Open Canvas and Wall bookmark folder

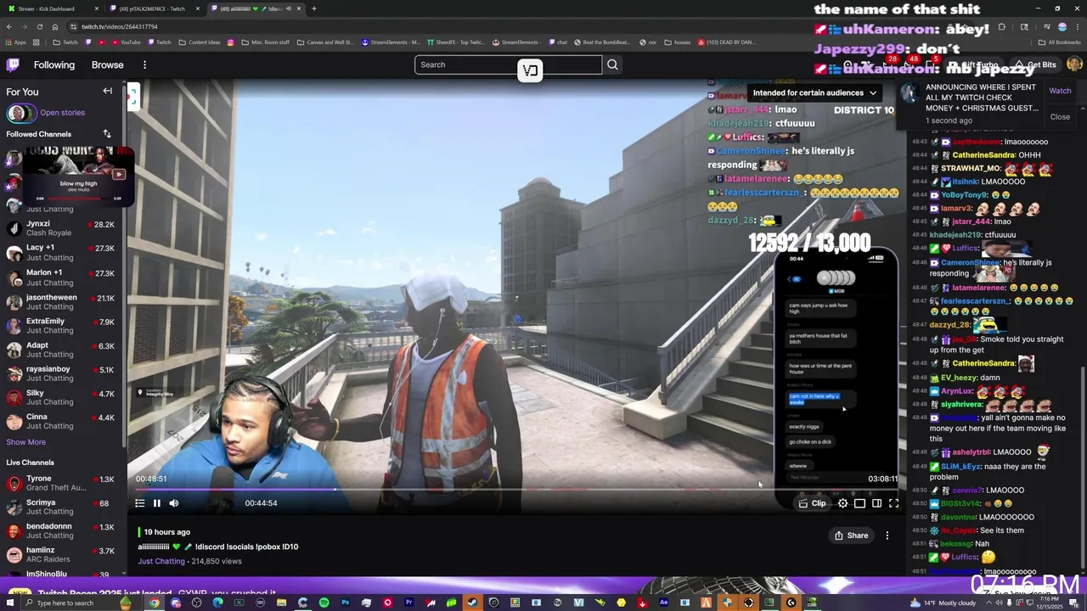[x=324, y=42]
